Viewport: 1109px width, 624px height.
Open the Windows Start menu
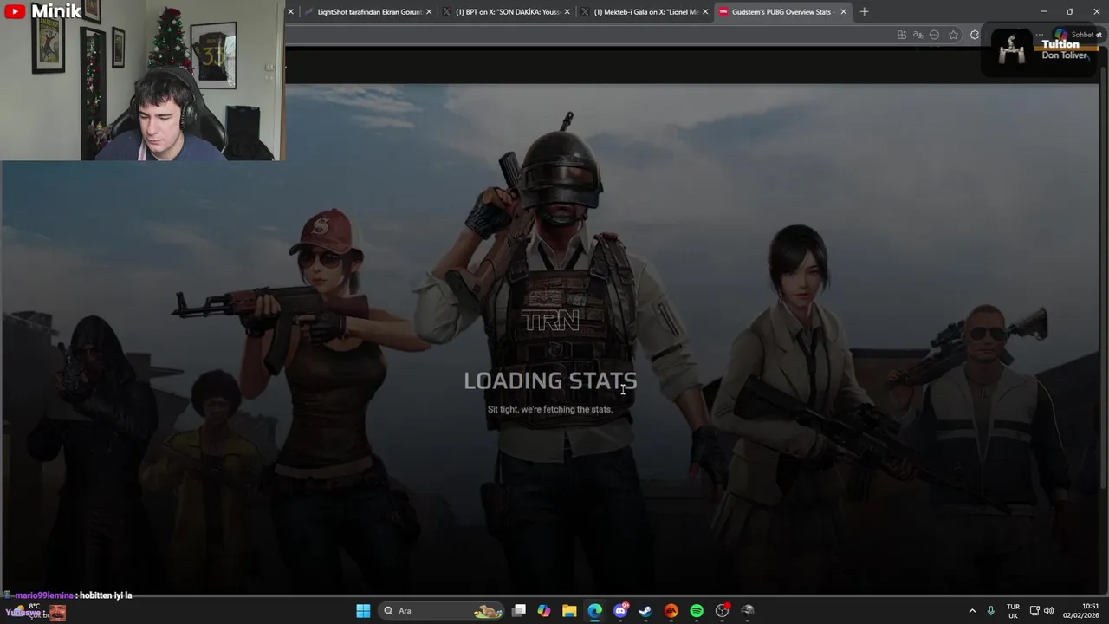pyautogui.click(x=363, y=611)
